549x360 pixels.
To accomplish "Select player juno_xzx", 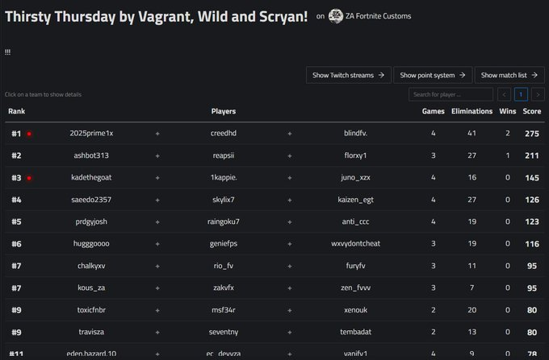I will pos(355,177).
